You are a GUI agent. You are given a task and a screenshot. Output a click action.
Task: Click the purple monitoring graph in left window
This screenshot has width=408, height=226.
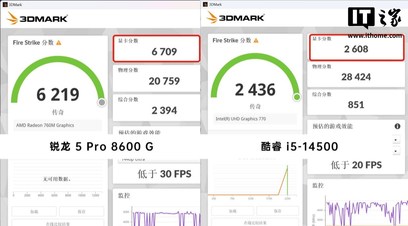[x=166, y=218]
